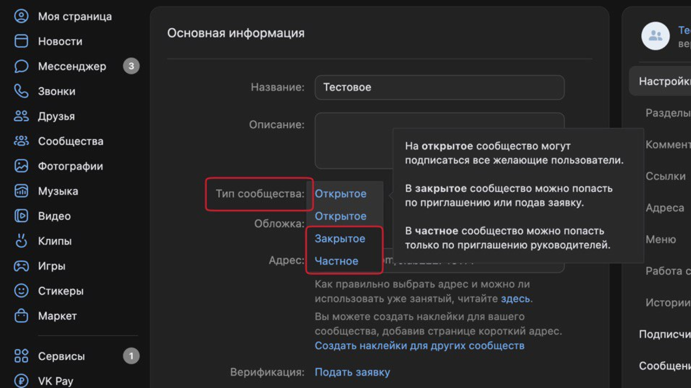The height and width of the screenshot is (388, 691).
Task: Open the Ссылки settings tab
Action: click(x=665, y=177)
